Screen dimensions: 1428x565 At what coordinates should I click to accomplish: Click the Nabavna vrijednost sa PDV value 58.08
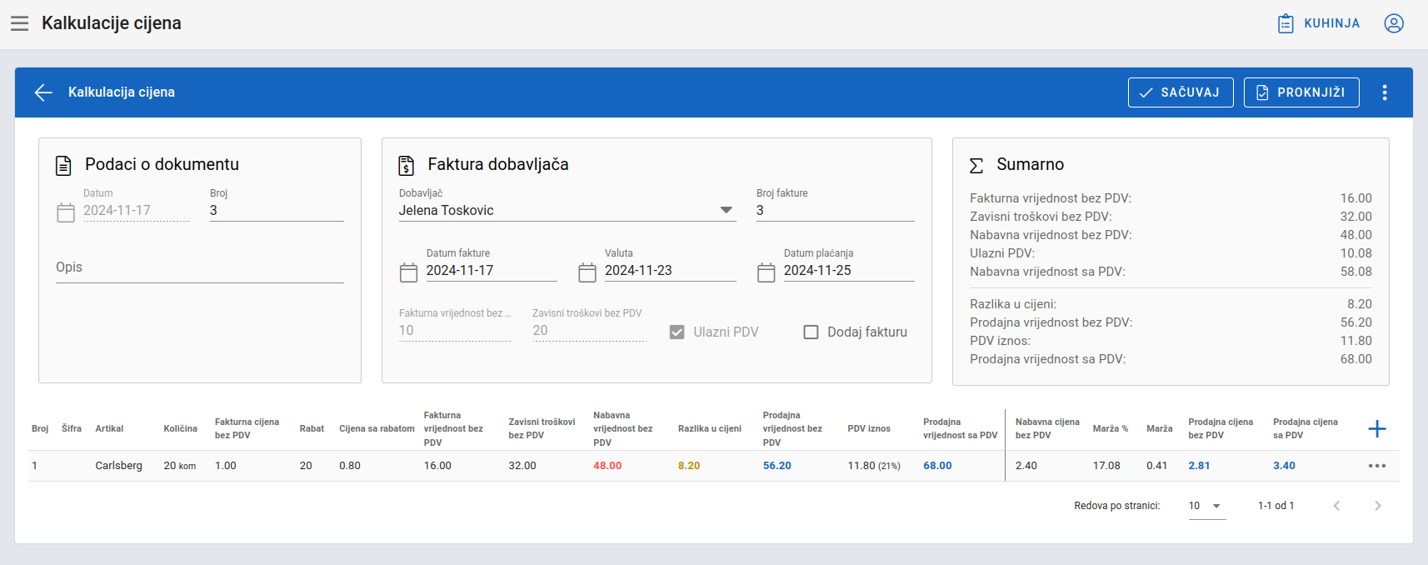1356,272
